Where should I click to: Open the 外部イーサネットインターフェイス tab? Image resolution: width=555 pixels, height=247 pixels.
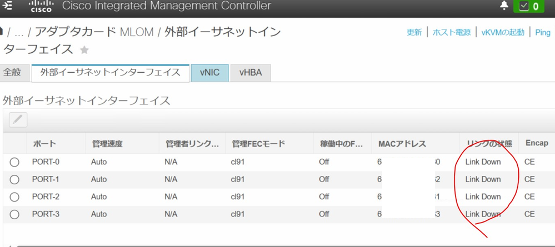pos(110,73)
